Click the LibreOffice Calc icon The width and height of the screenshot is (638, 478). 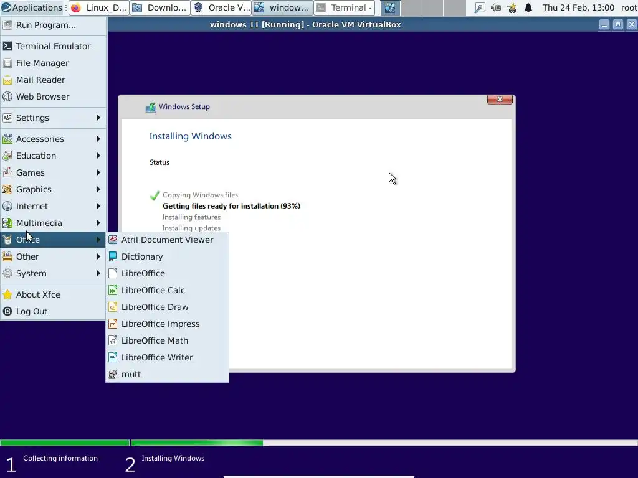(113, 290)
